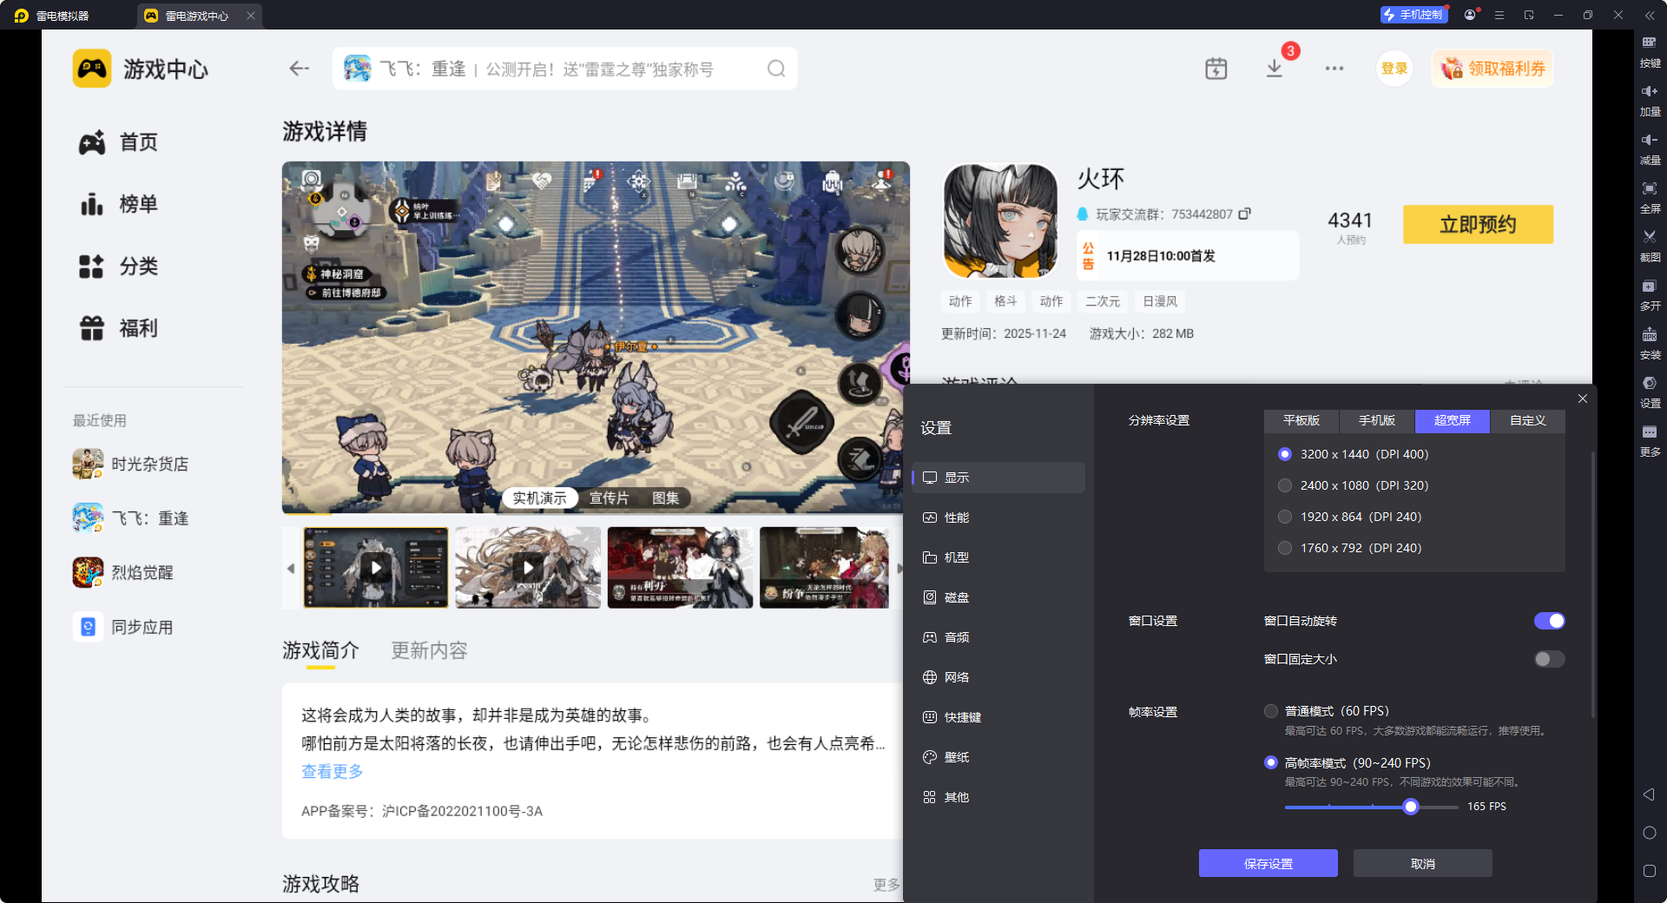This screenshot has width=1667, height=903.
Task: Switch to the 自定义 resolution tab
Action: click(1527, 421)
